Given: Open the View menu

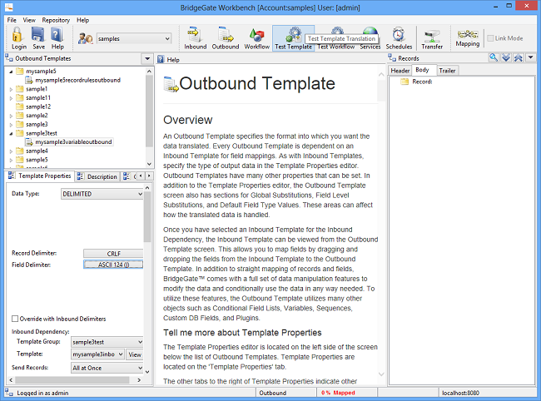Looking at the screenshot, I should pyautogui.click(x=29, y=20).
